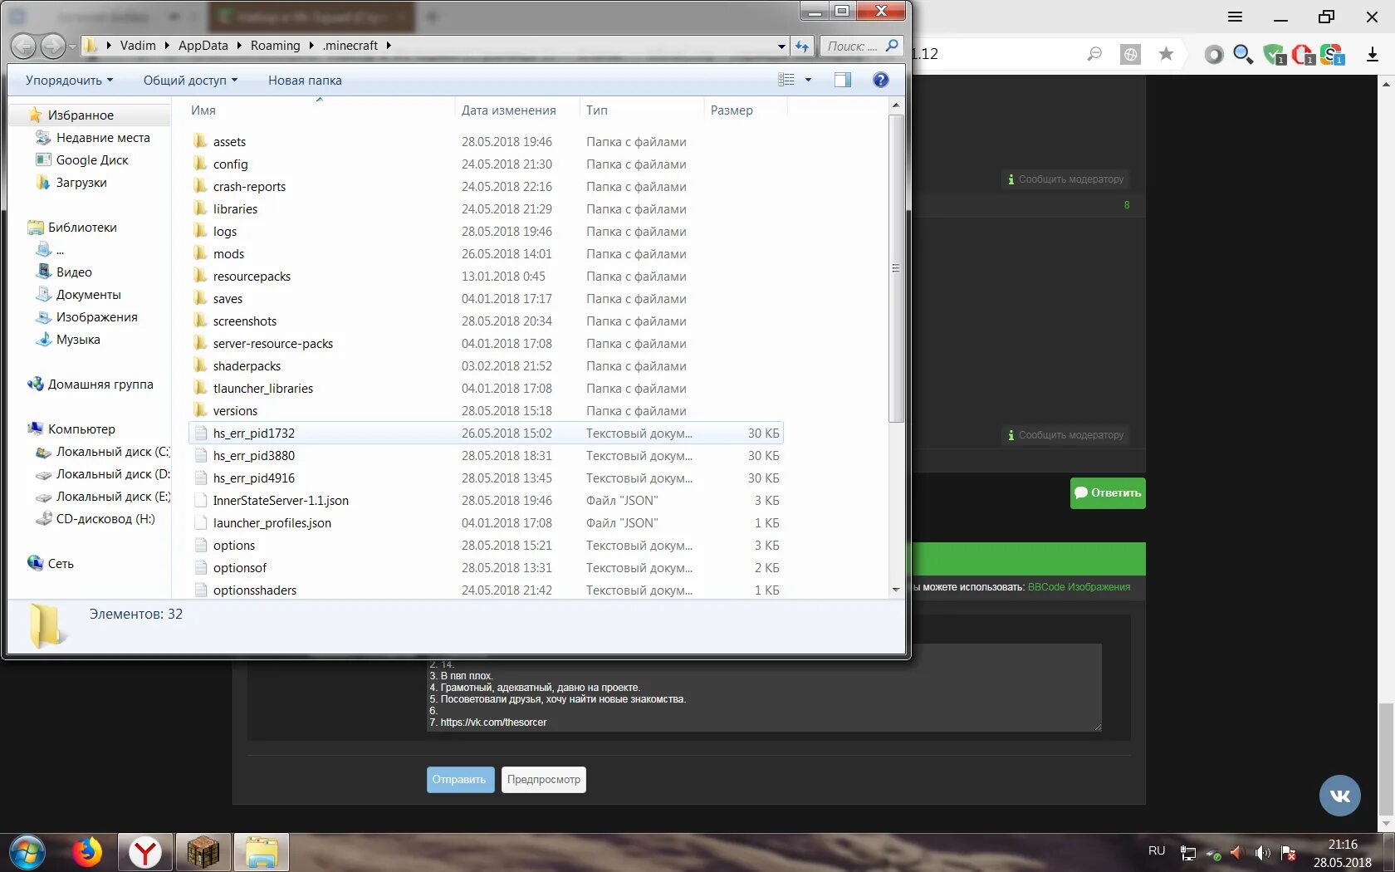Open Explorer help with the question mark icon
This screenshot has height=872, width=1395.
(881, 80)
